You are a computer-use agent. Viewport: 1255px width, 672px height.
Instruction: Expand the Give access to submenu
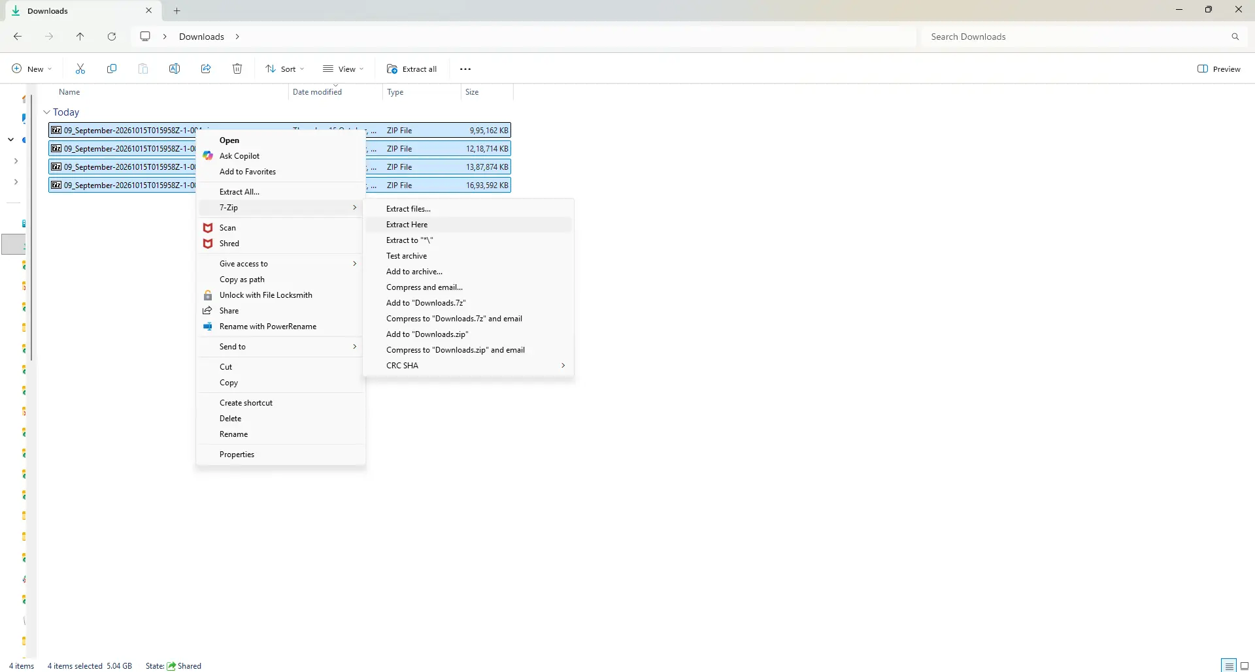click(x=281, y=264)
